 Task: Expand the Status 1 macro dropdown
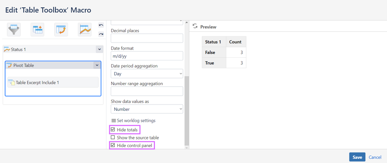(x=99, y=49)
